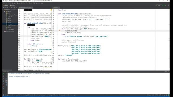The height and width of the screenshot is (97, 173).
Task: Click Project in the navigation bar
Action: (6, 5)
